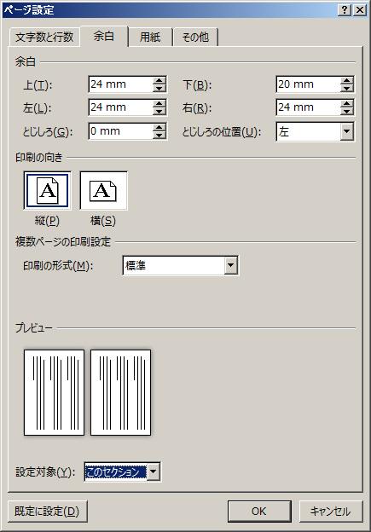
Task: Click inside the 上 margin input field
Action: coord(121,84)
